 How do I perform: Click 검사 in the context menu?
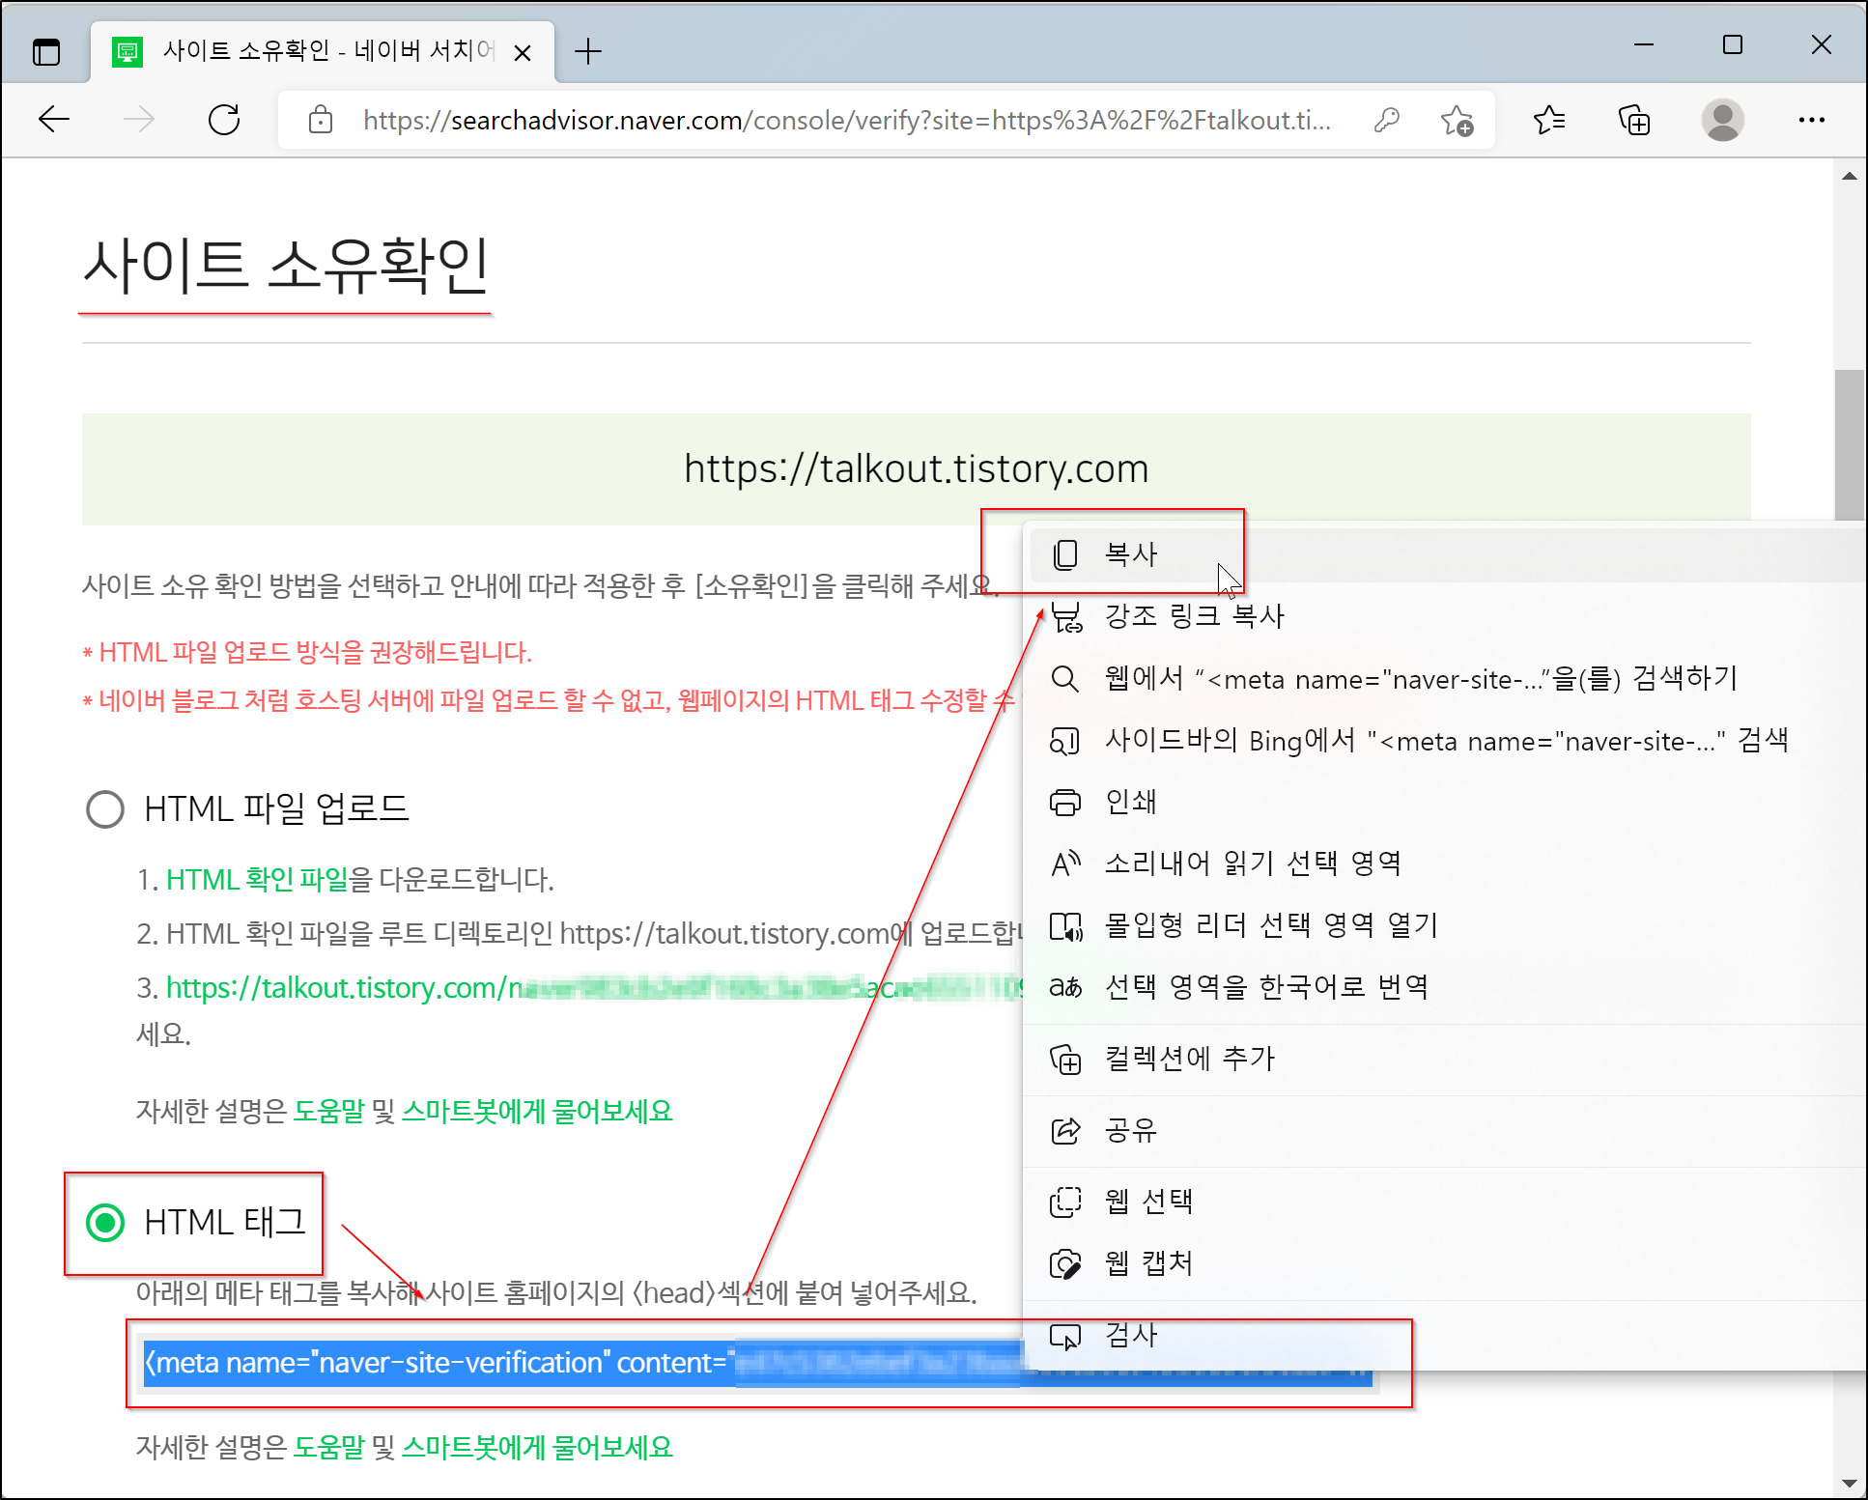tap(1130, 1335)
